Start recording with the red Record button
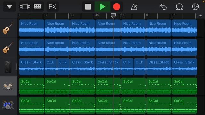The height and width of the screenshot is (115, 205). [x=117, y=6]
